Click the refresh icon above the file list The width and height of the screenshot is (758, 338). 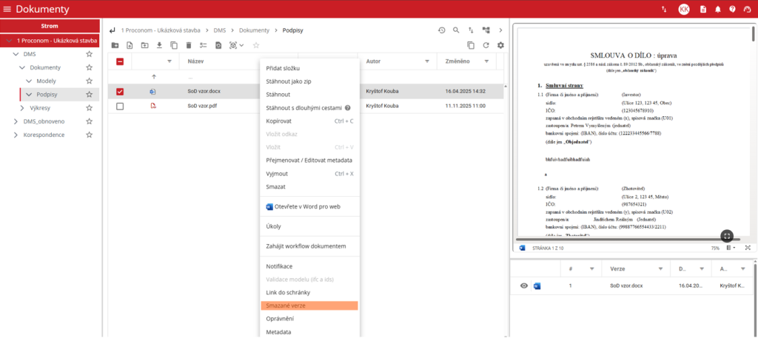pos(486,45)
